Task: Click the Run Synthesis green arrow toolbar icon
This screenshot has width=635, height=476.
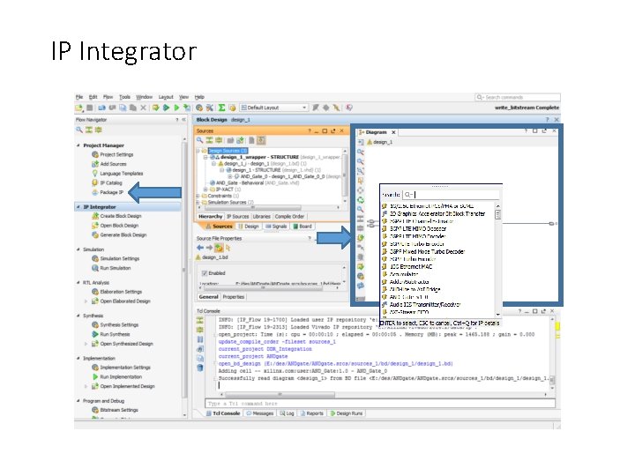Action: click(x=166, y=108)
